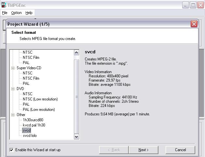Click the Cancel button
This screenshot has height=157, width=205.
click(x=180, y=150)
